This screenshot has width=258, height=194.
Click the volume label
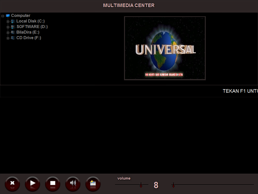coord(124,178)
